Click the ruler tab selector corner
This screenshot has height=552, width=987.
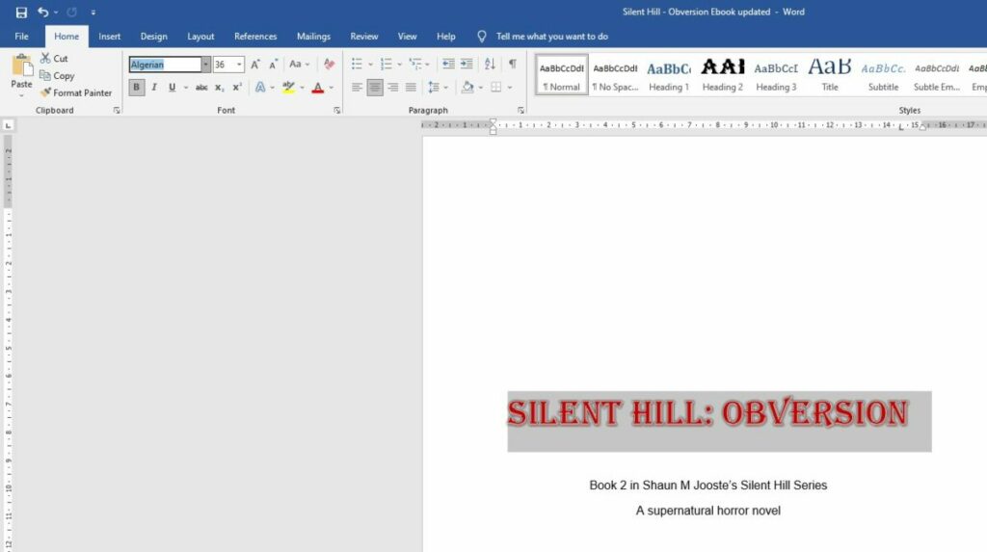pyautogui.click(x=8, y=125)
